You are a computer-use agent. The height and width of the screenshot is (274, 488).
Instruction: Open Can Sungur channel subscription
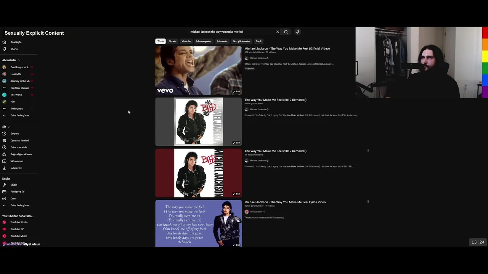(20, 67)
